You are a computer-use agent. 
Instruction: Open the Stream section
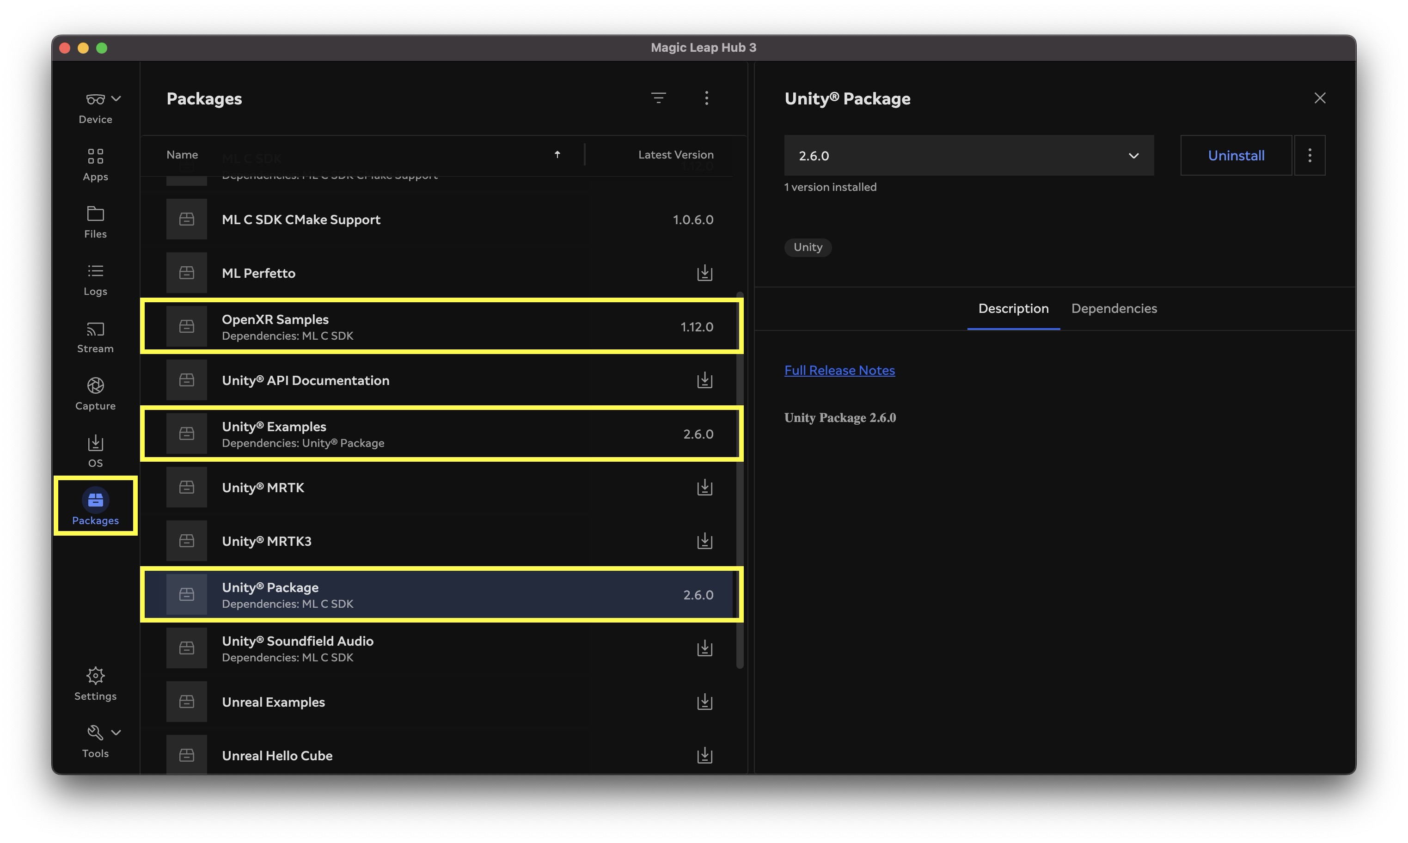coord(95,337)
